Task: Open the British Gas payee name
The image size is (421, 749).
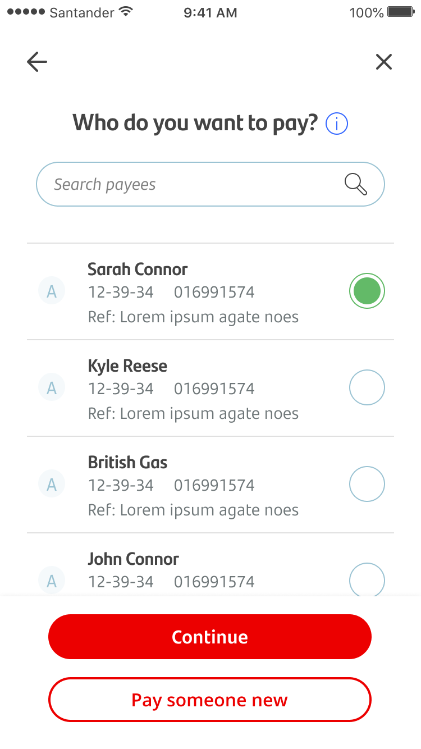Action: 127,463
